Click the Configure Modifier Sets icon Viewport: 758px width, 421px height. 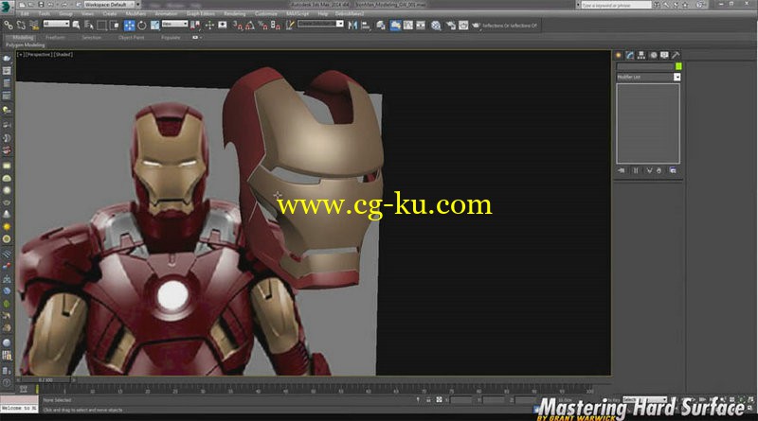673,170
